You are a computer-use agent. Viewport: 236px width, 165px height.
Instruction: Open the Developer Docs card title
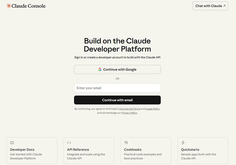click(22, 150)
